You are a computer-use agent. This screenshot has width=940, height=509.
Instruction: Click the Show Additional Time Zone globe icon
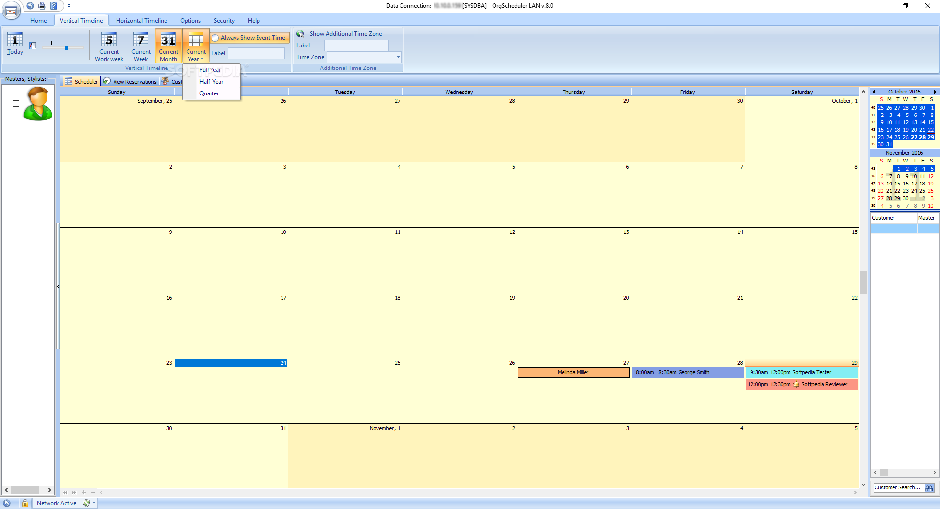[x=300, y=34]
